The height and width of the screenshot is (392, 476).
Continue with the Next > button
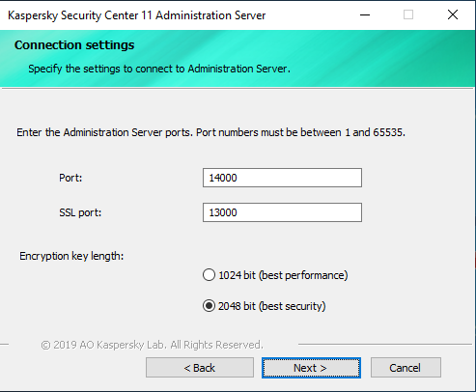(x=311, y=368)
